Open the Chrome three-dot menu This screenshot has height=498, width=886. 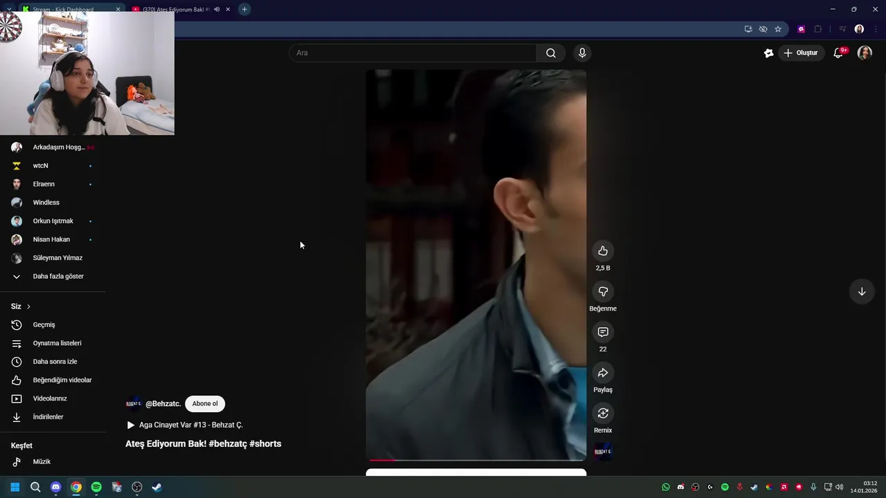pyautogui.click(x=876, y=29)
